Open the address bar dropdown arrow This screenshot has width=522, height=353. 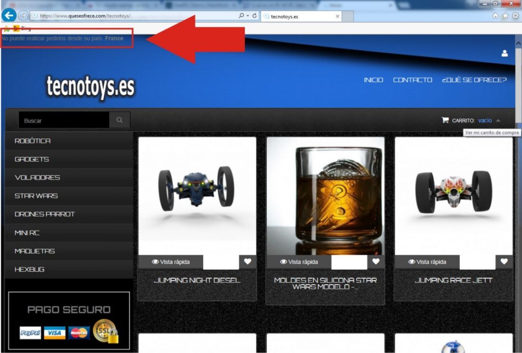click(x=248, y=16)
